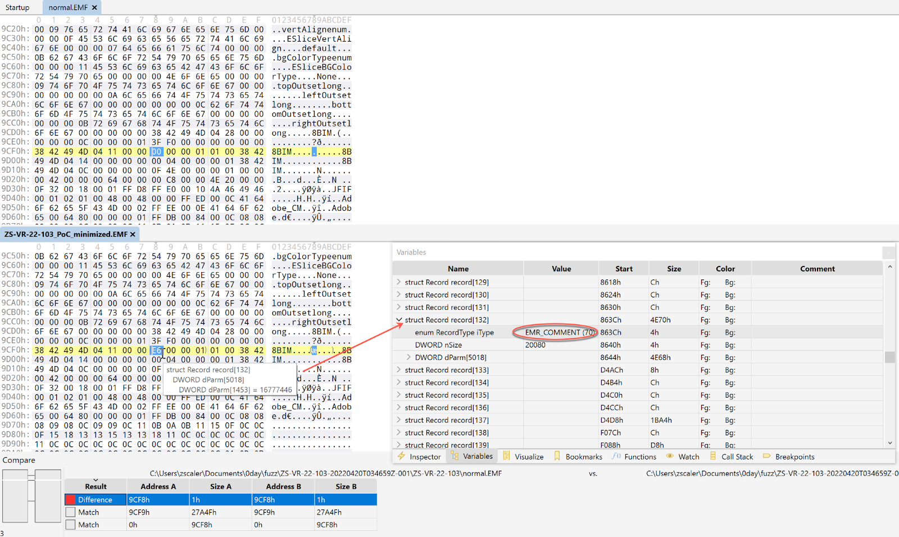The image size is (899, 537).
Task: Click the red Difference color swatch
Action: click(x=70, y=499)
